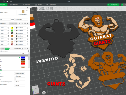The height and width of the screenshot is (95, 126).
Task: Toggle the Advanced settings switch
Action: (x=22, y=49)
